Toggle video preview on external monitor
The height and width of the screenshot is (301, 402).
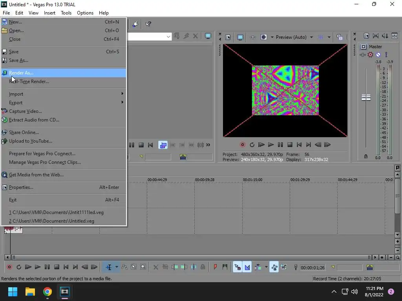(240, 37)
